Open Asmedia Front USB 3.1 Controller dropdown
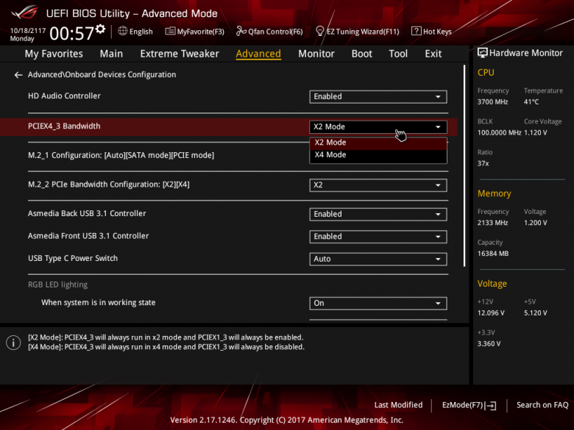574x430 pixels. click(378, 237)
